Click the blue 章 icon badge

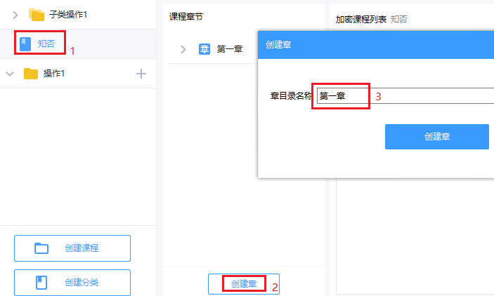tap(204, 49)
